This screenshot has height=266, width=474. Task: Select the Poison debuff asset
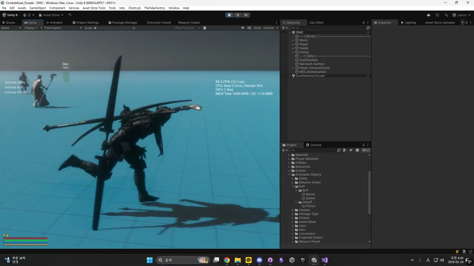tap(310, 206)
